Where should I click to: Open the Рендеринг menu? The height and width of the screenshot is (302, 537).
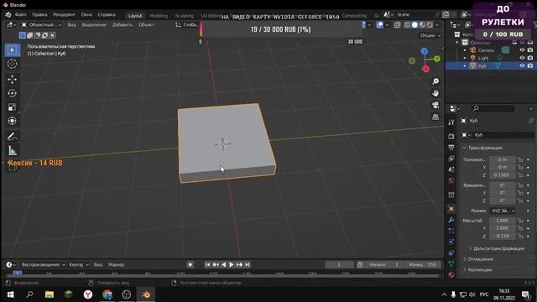tap(64, 15)
